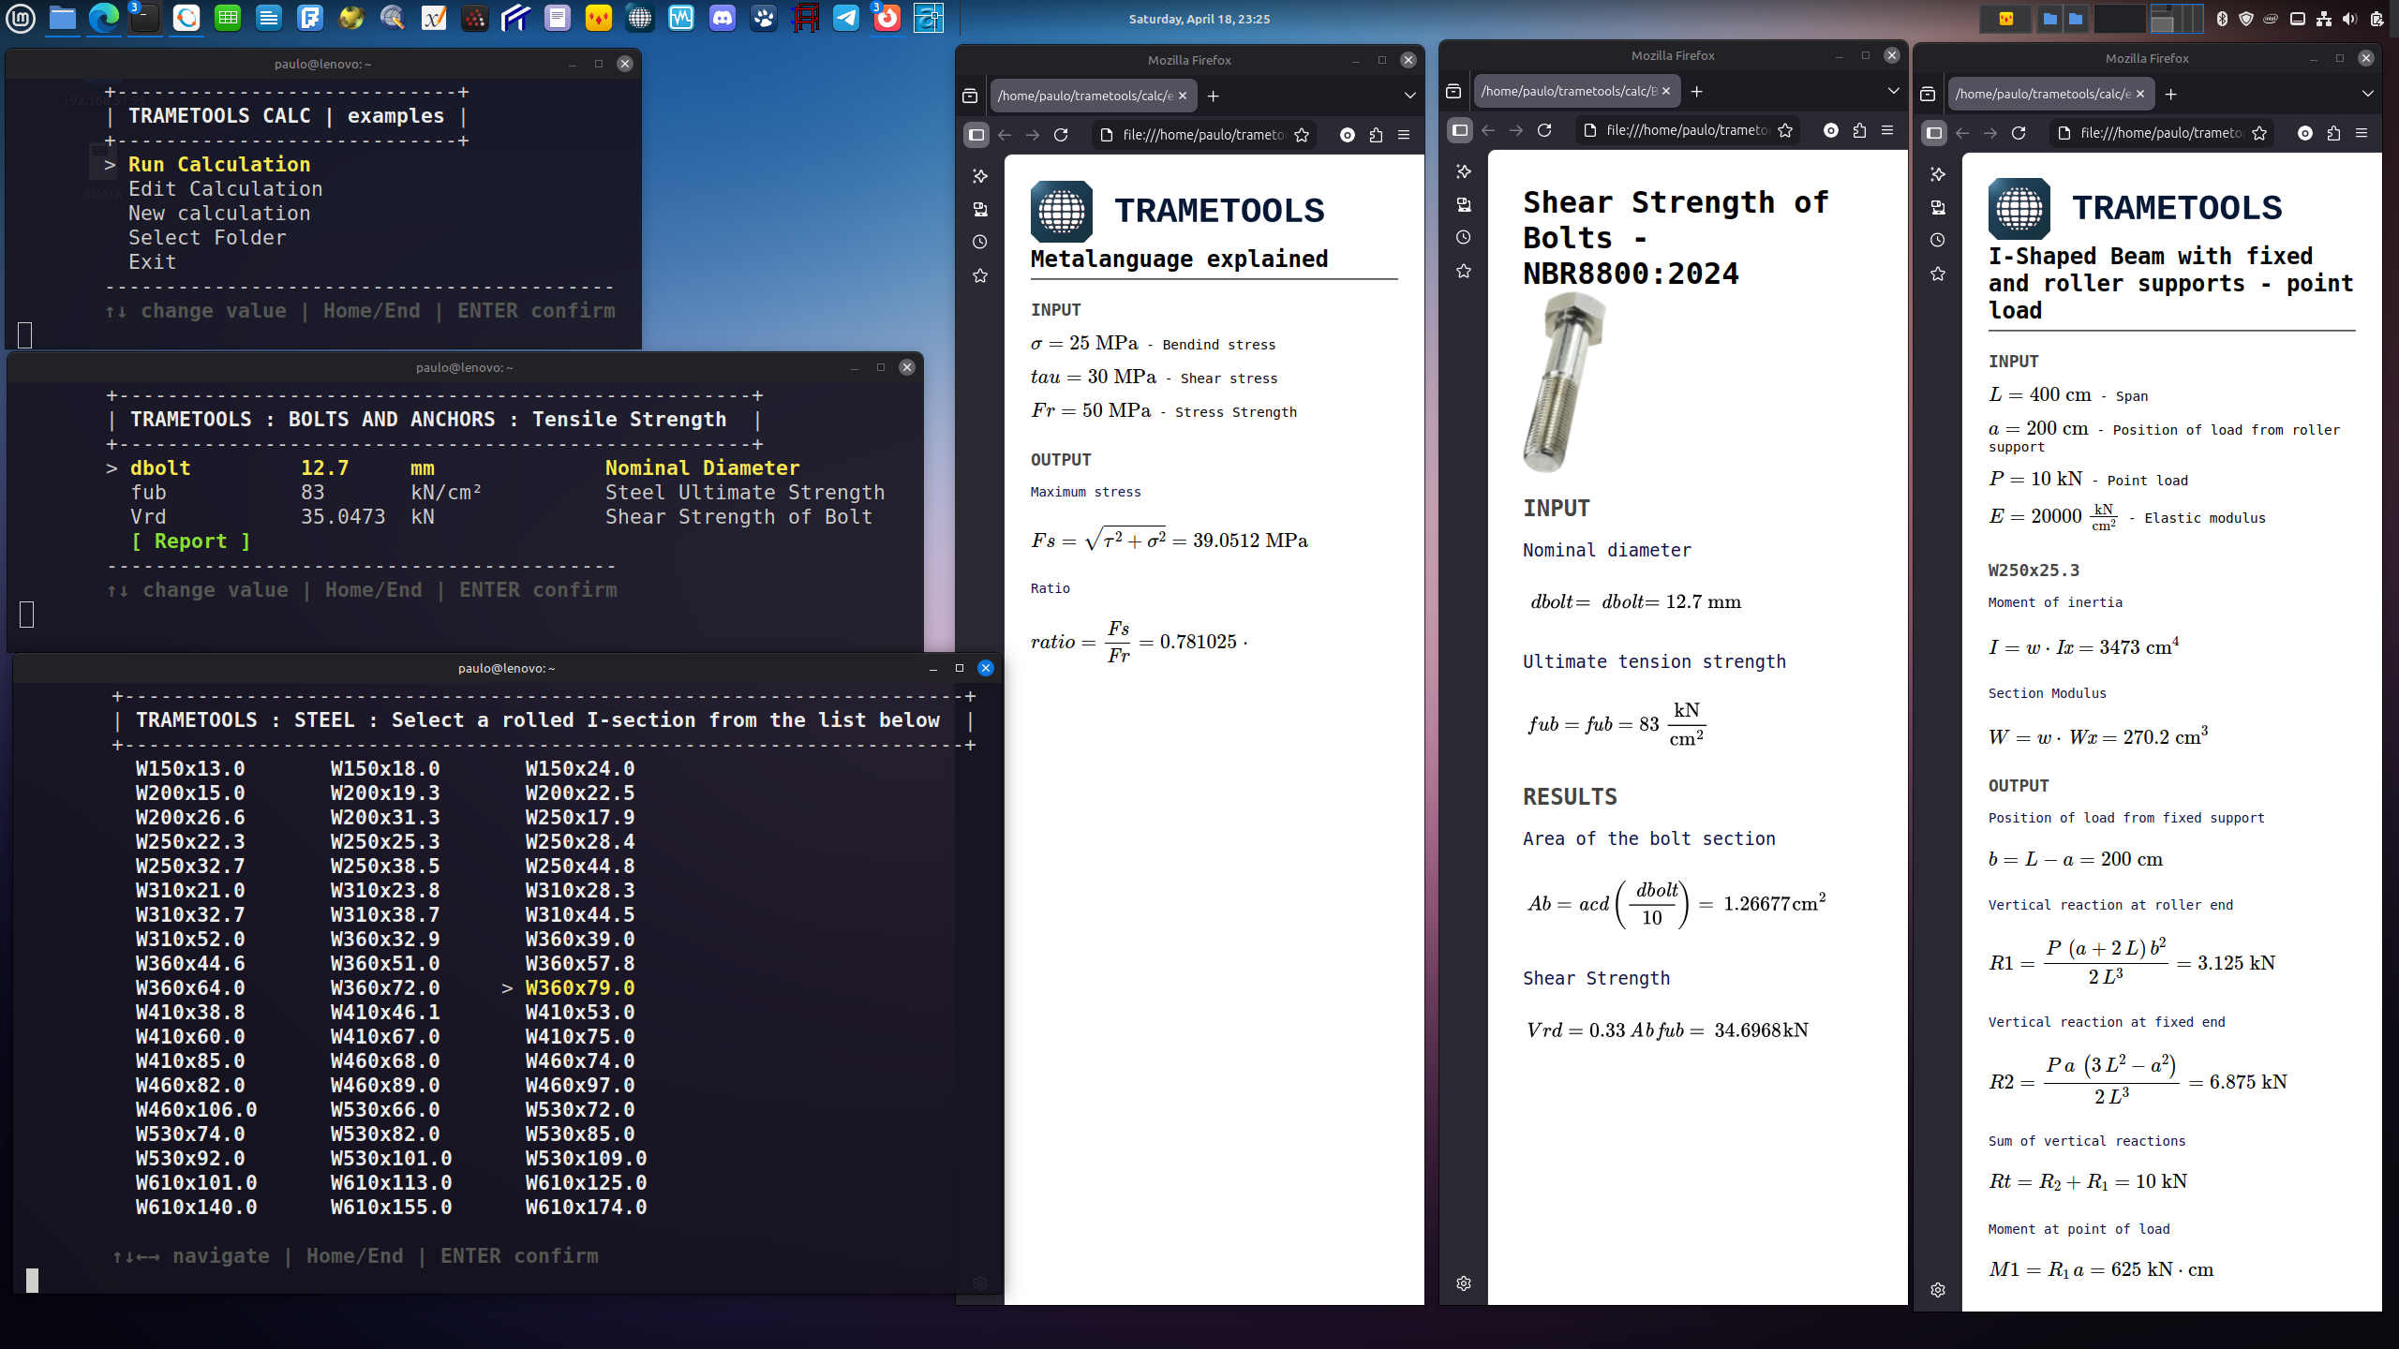This screenshot has height=1349, width=2399.
Task: Expand list all tabs chevron in Shear Strength window
Action: pos(1893,91)
